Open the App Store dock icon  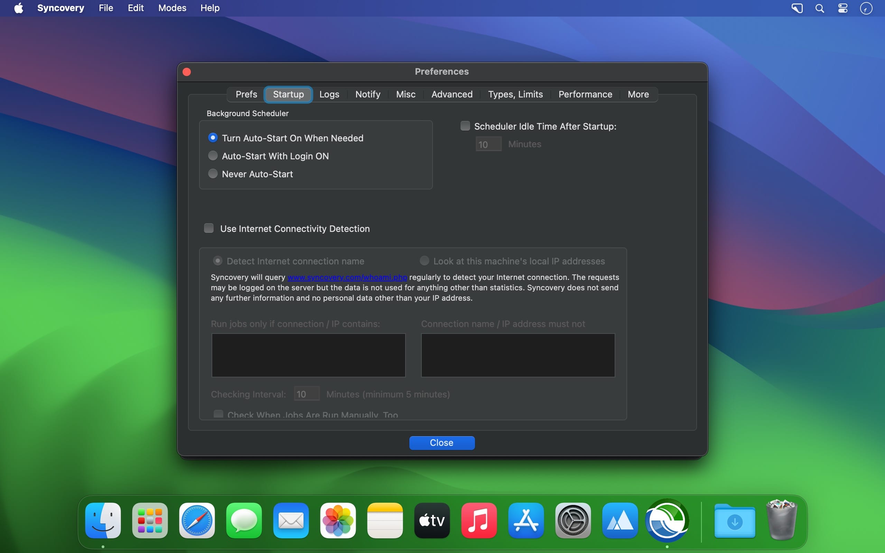click(x=526, y=520)
